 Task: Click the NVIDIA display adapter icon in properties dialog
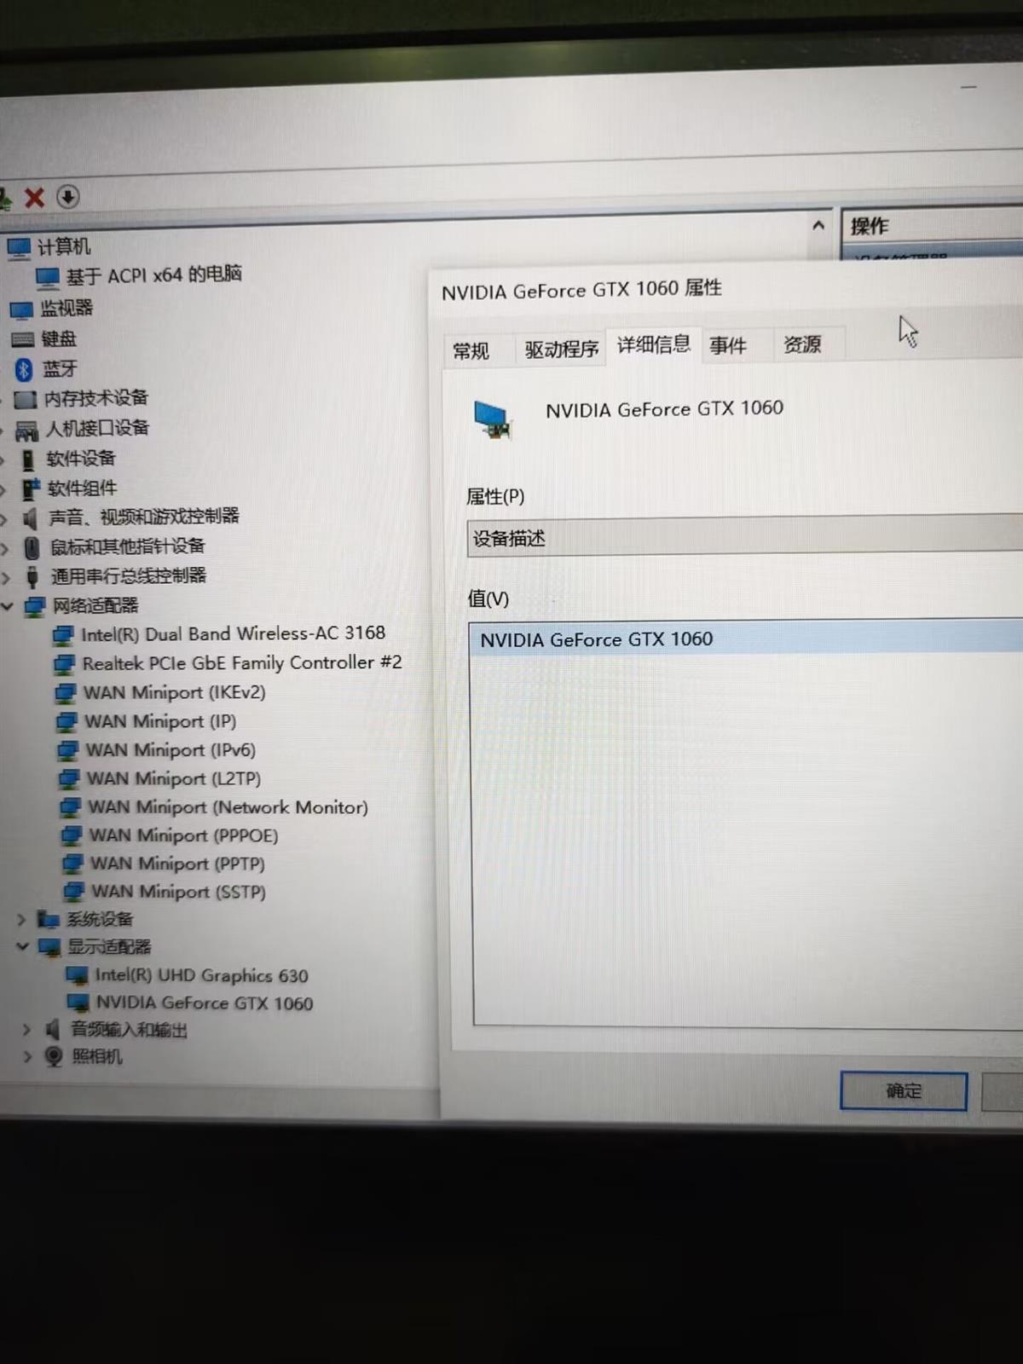pyautogui.click(x=493, y=419)
